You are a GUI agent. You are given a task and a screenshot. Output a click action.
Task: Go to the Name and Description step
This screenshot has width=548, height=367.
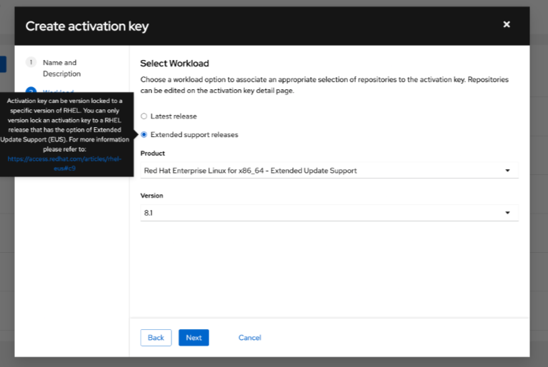61,68
